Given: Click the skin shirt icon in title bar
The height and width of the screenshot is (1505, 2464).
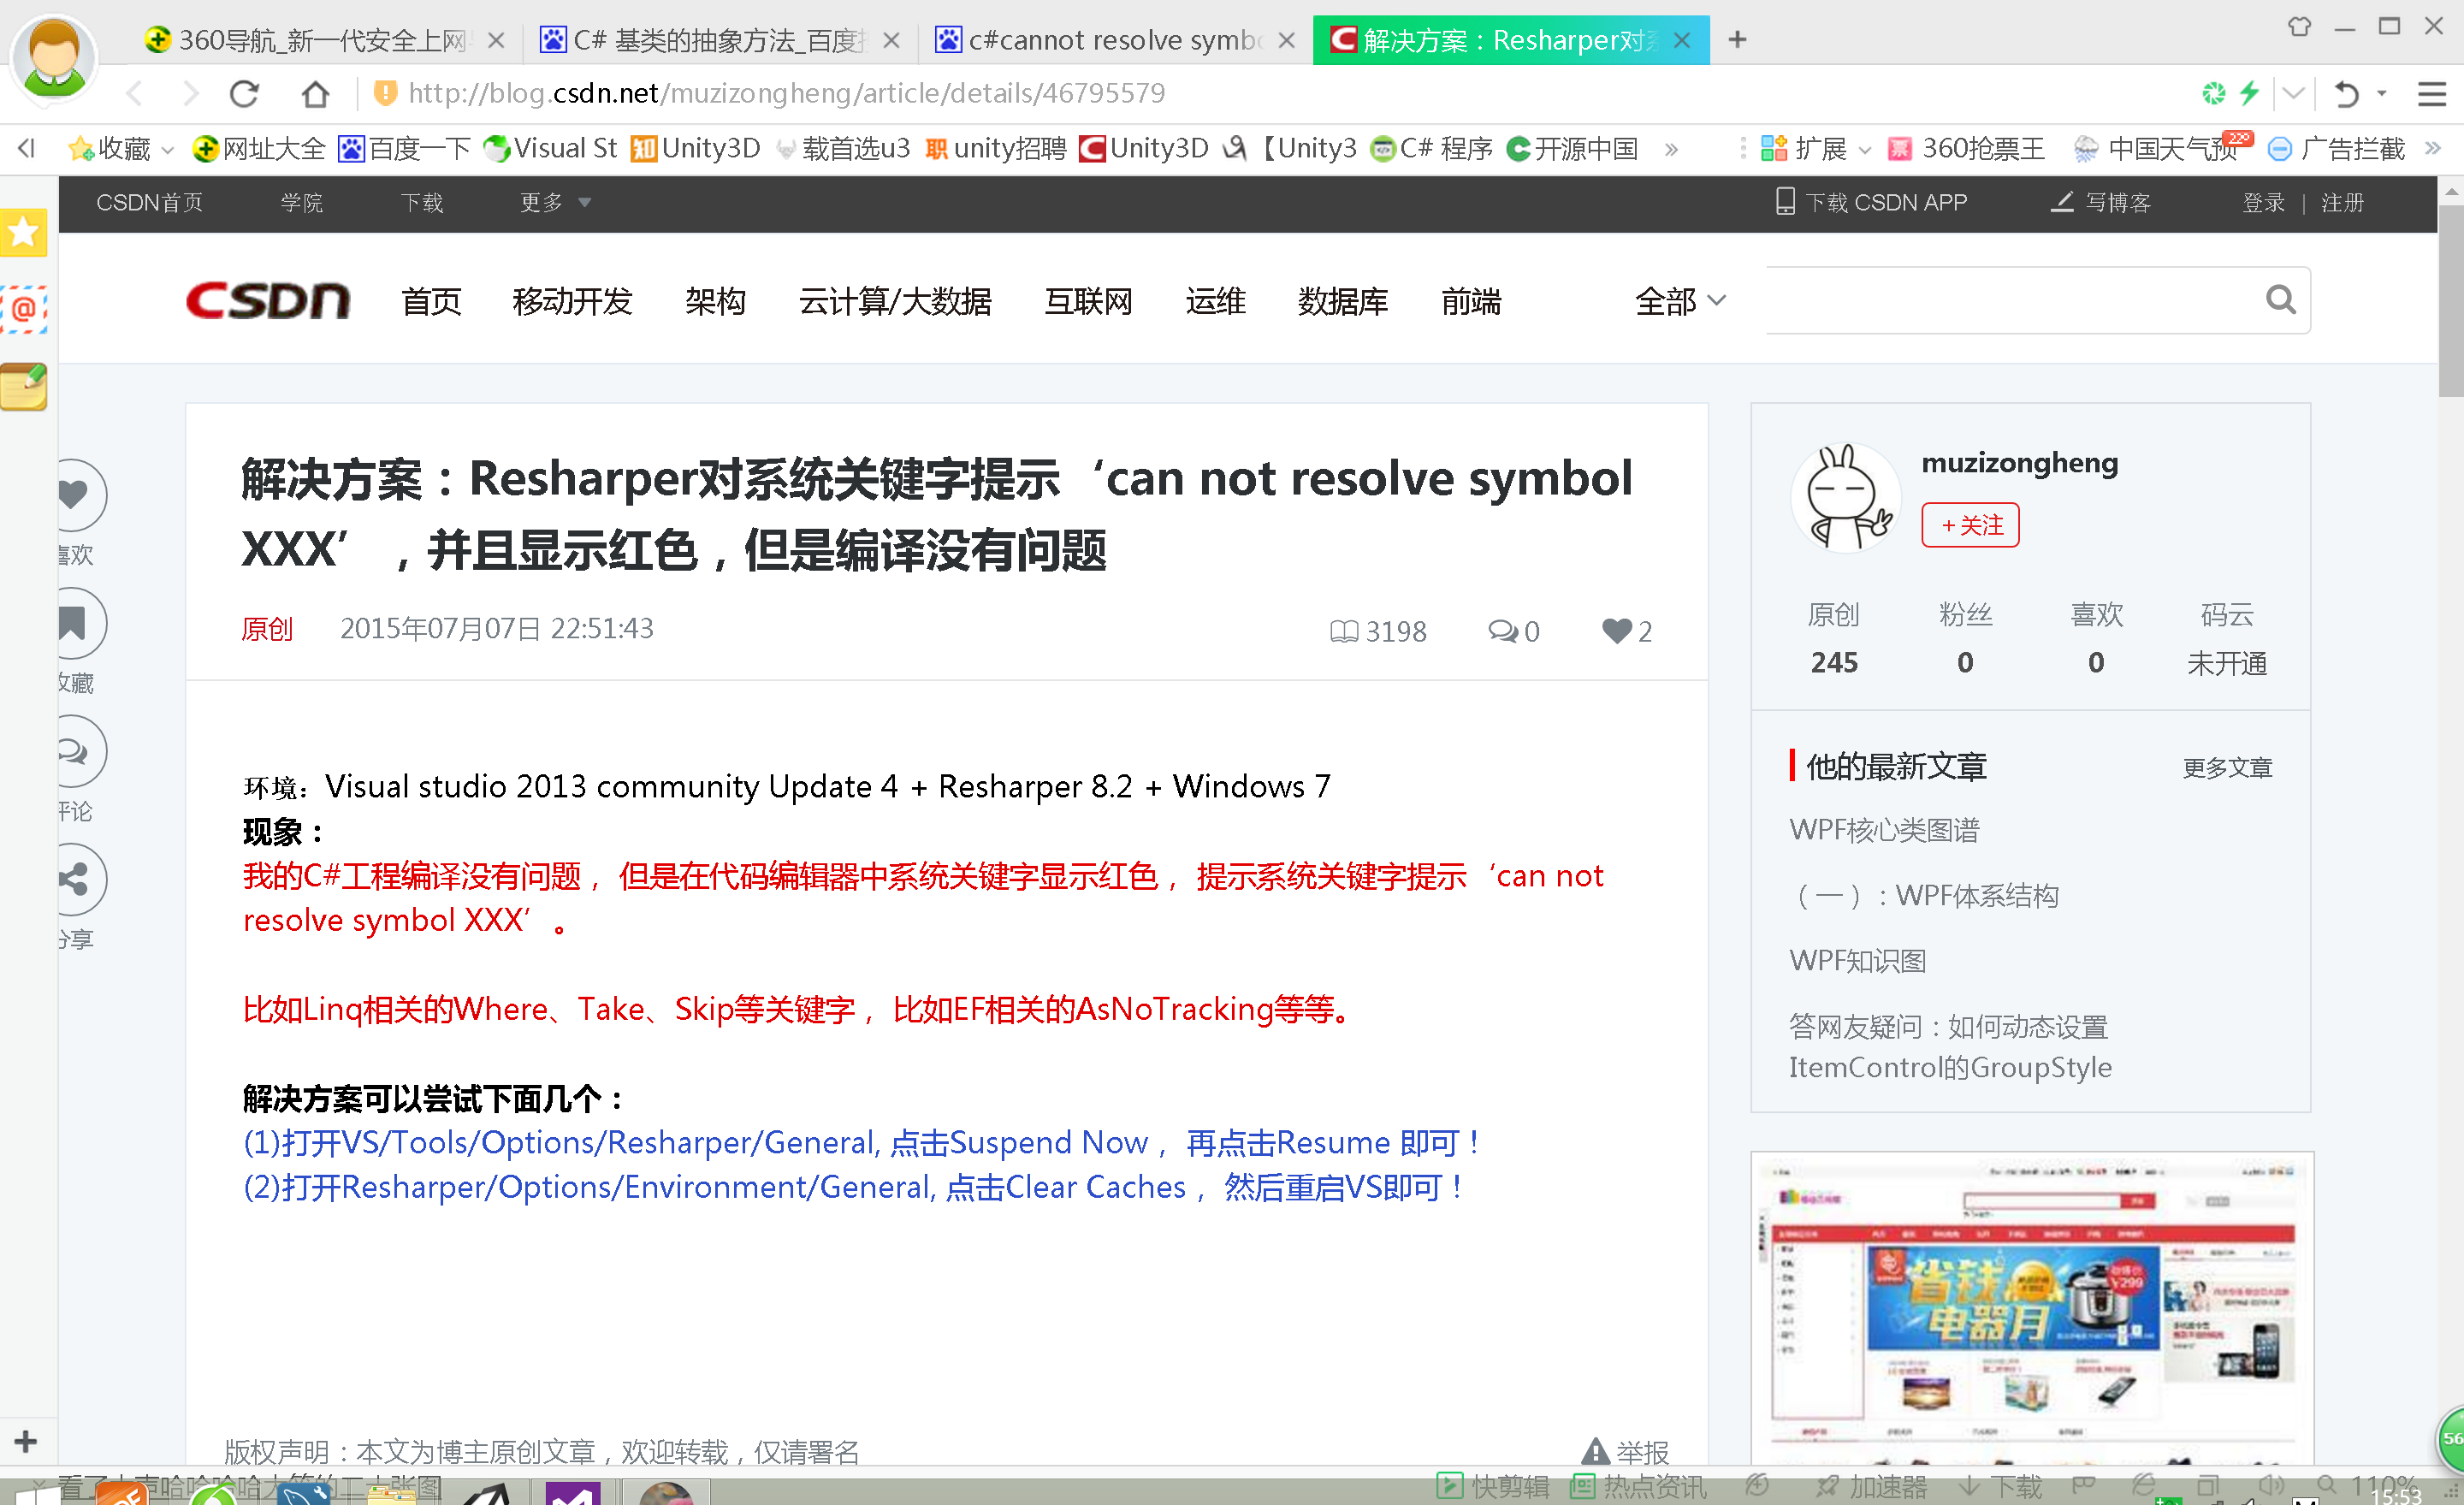Looking at the screenshot, I should 2299,27.
